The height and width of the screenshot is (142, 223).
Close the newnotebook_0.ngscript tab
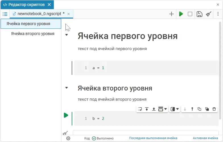click(x=69, y=14)
